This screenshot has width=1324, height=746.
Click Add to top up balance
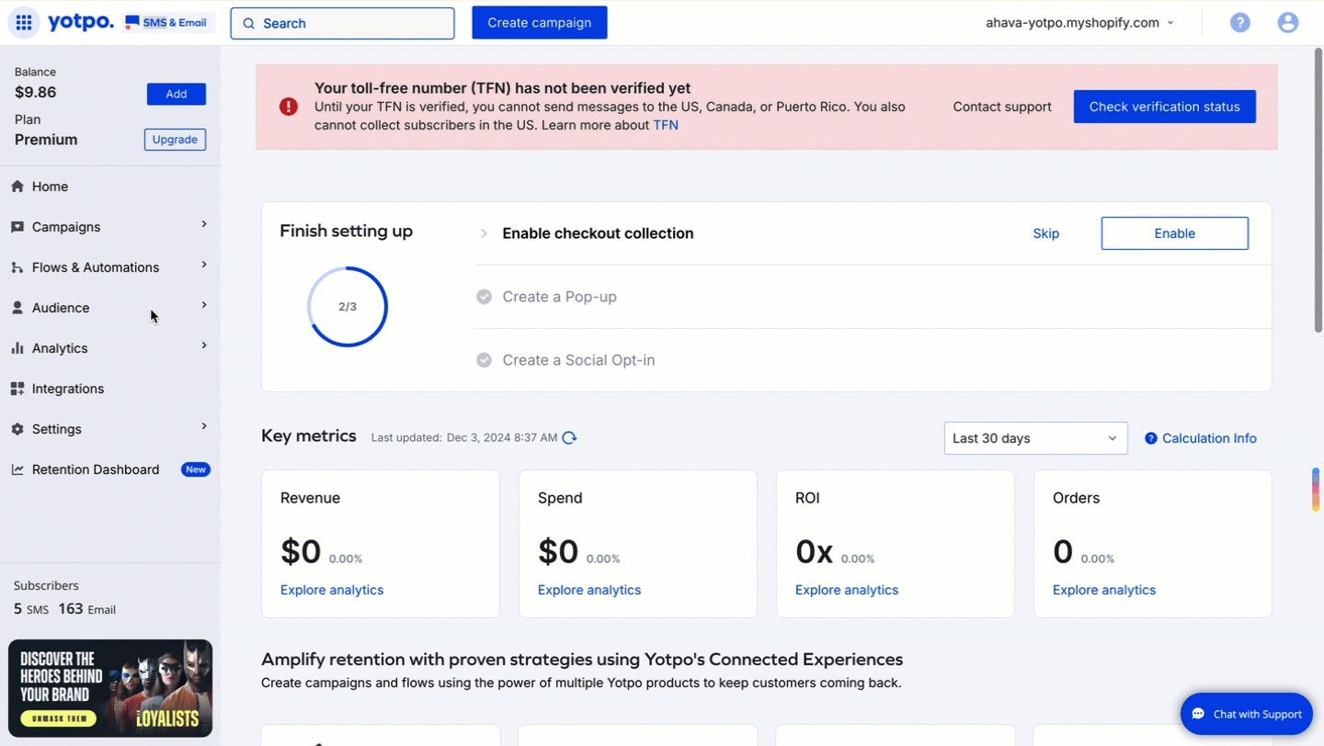click(177, 94)
